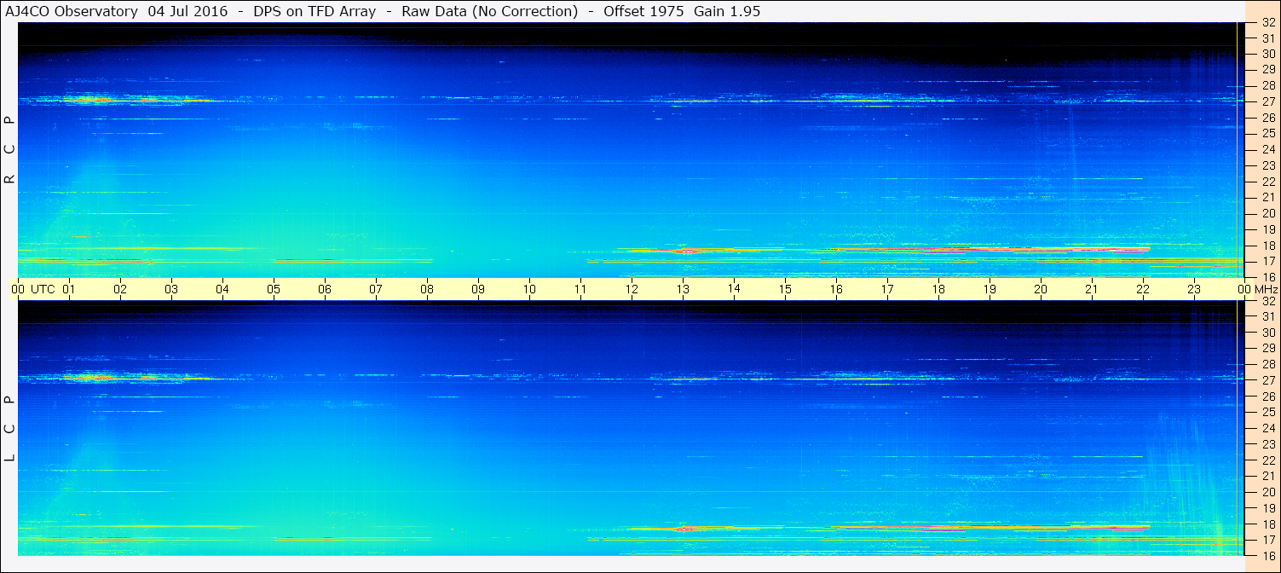This screenshot has height=573, width=1281.
Task: Click the 31 MHz tick in LCP panel
Action: click(x=1267, y=316)
